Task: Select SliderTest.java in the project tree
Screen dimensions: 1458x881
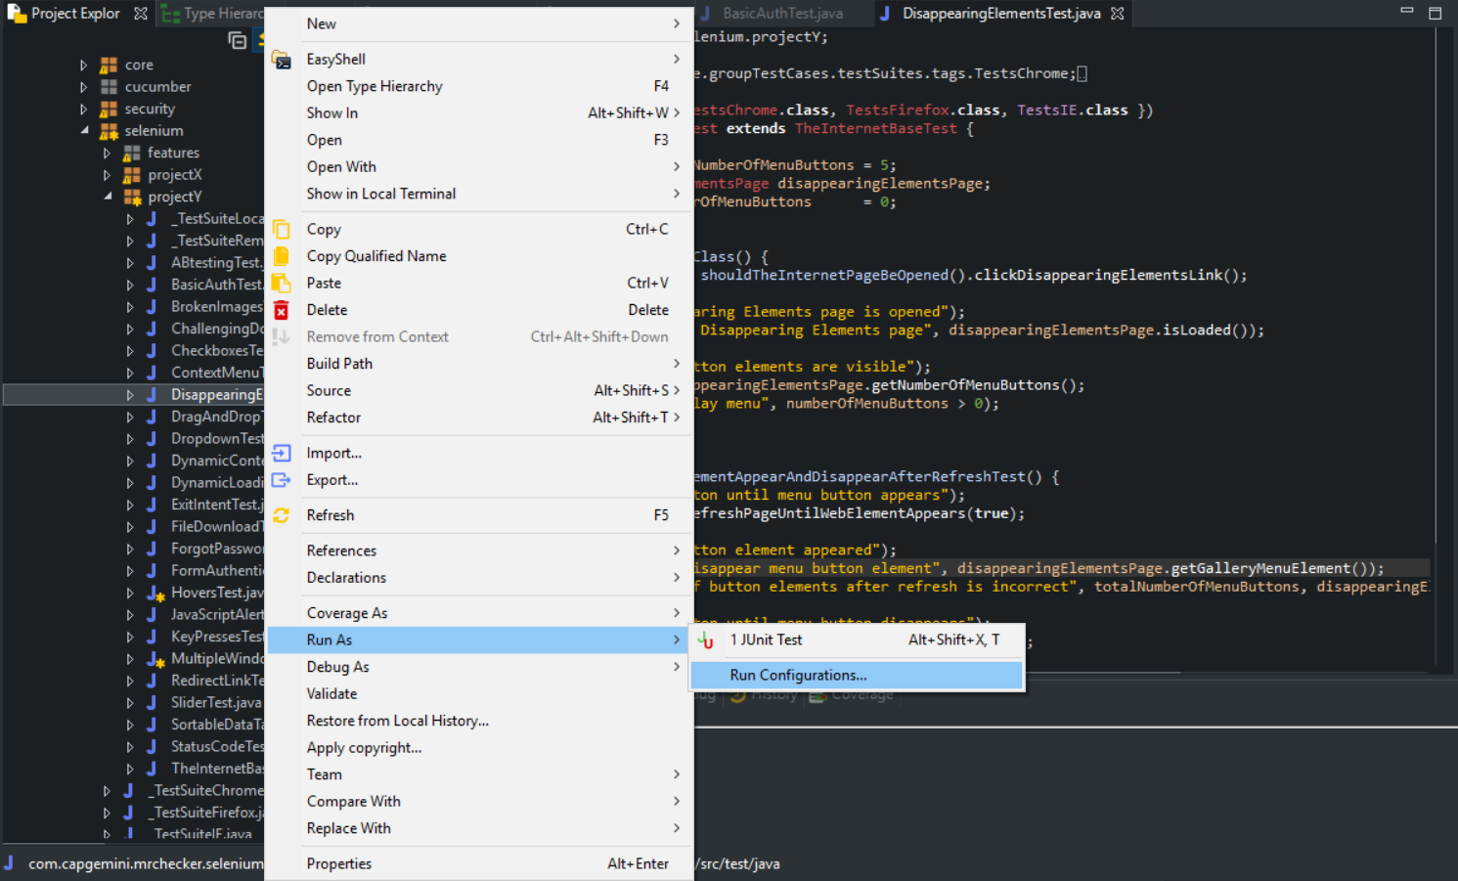Action: pos(216,703)
